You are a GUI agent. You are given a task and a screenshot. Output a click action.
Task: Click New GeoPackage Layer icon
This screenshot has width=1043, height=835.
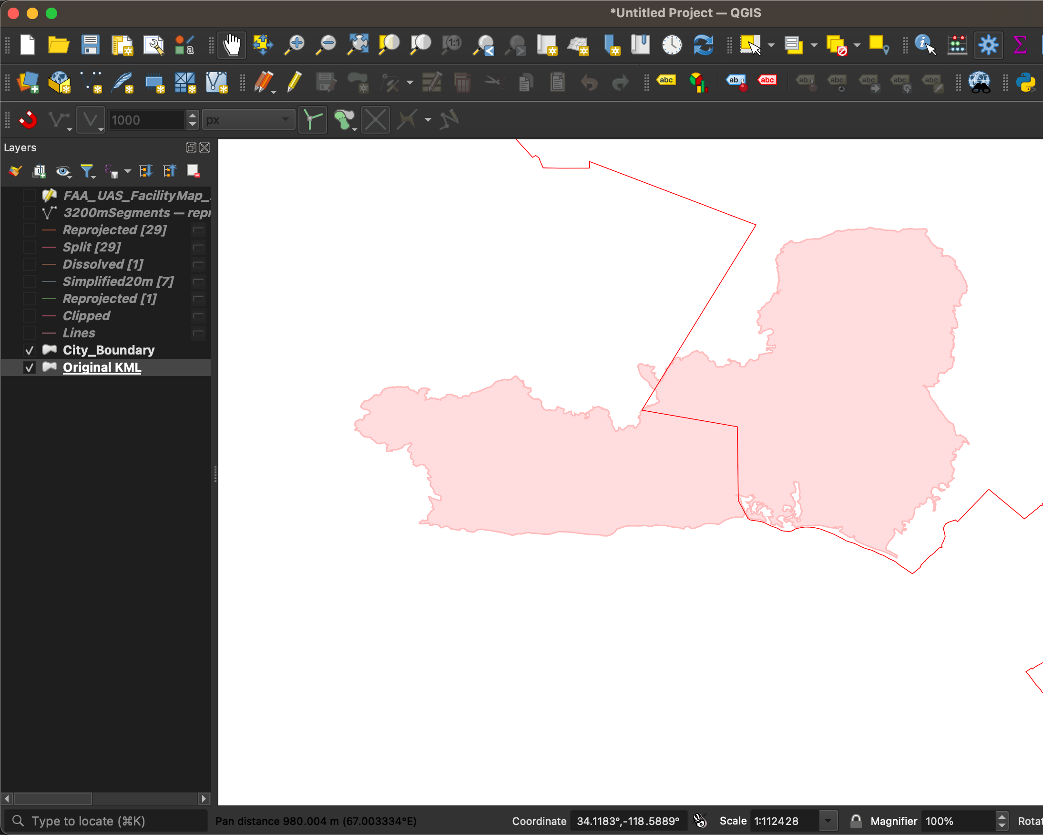(59, 83)
